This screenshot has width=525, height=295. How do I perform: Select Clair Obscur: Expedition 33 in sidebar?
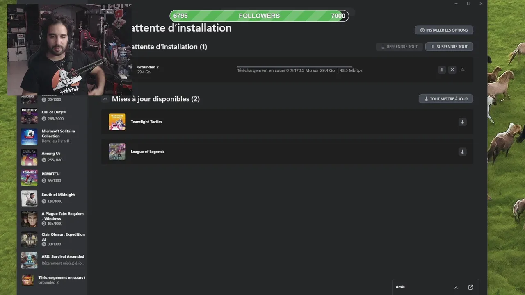(54, 239)
